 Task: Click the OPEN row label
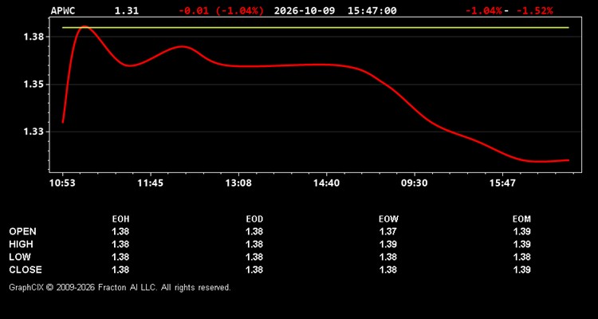point(23,231)
